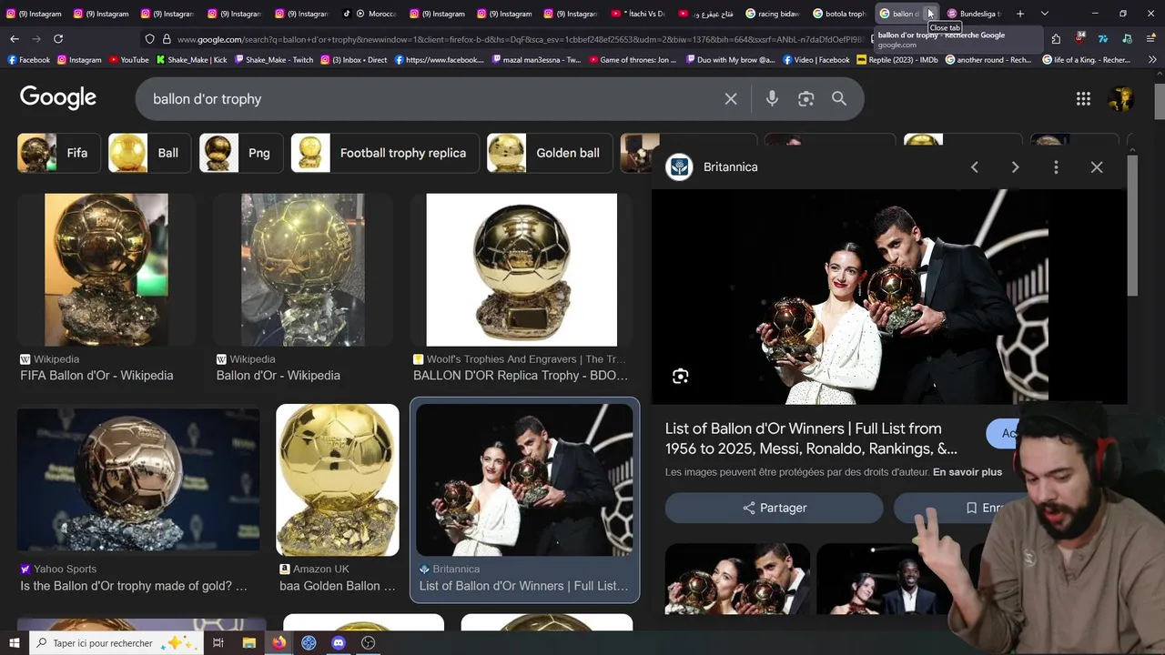
Task: Open the Google apps grid
Action: pyautogui.click(x=1083, y=99)
